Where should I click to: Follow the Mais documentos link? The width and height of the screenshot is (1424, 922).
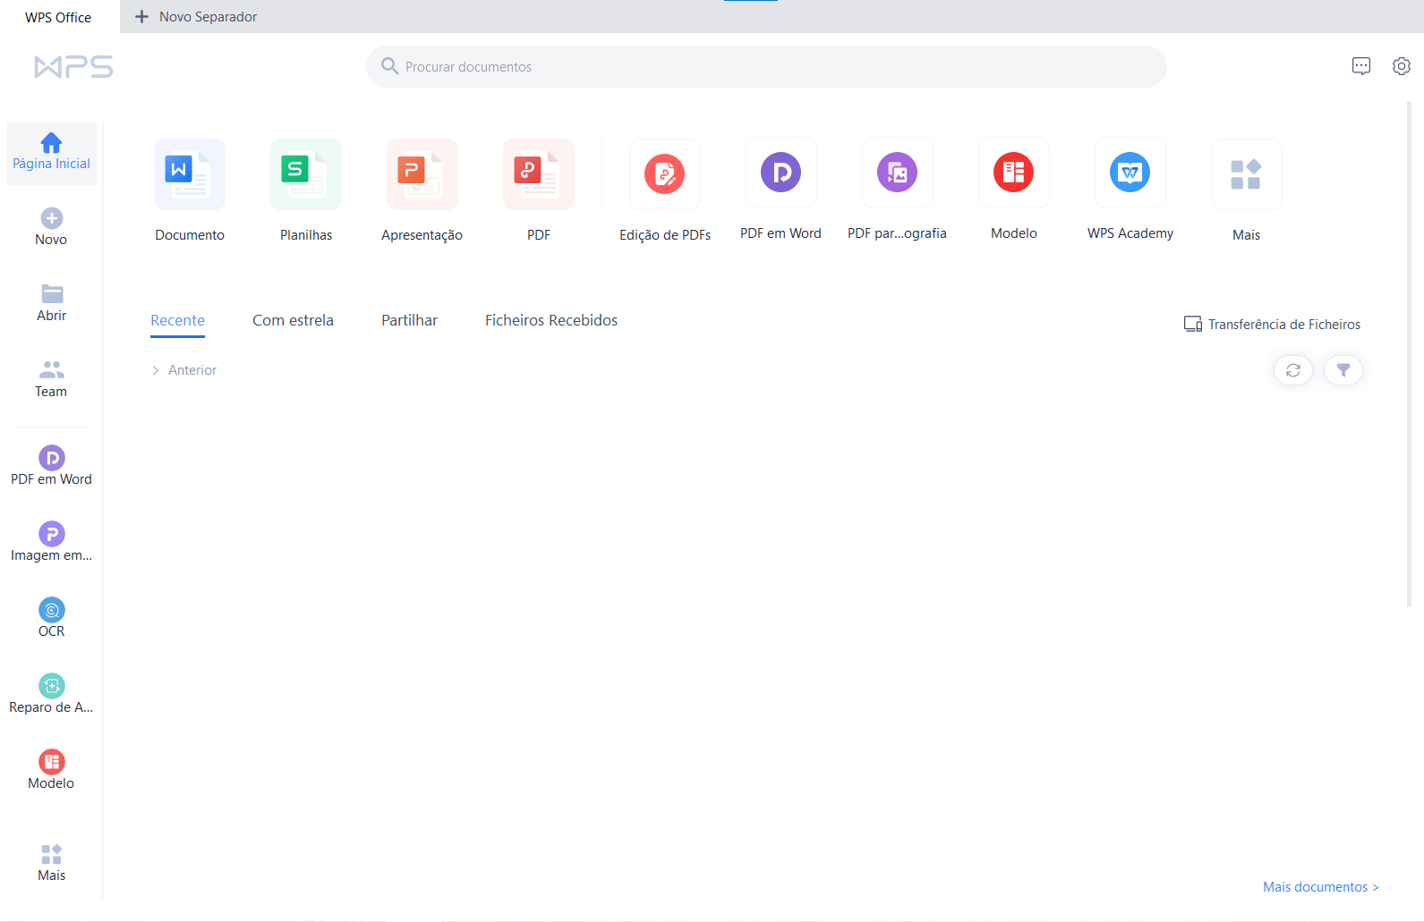pos(1321,887)
